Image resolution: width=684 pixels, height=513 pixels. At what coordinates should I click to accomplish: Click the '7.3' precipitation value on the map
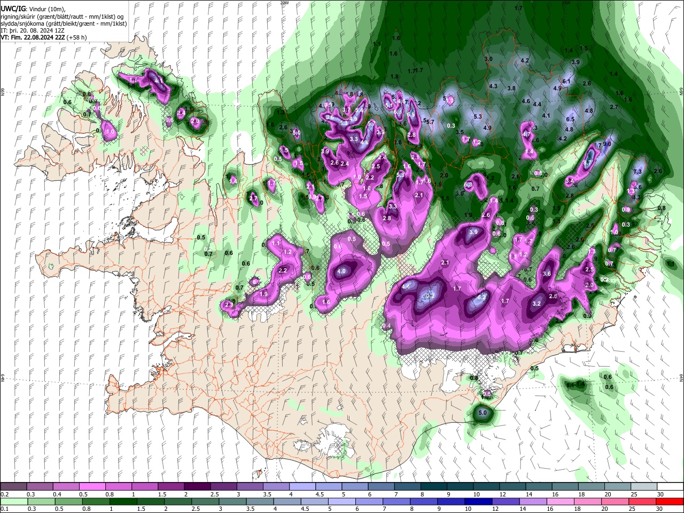click(x=638, y=172)
